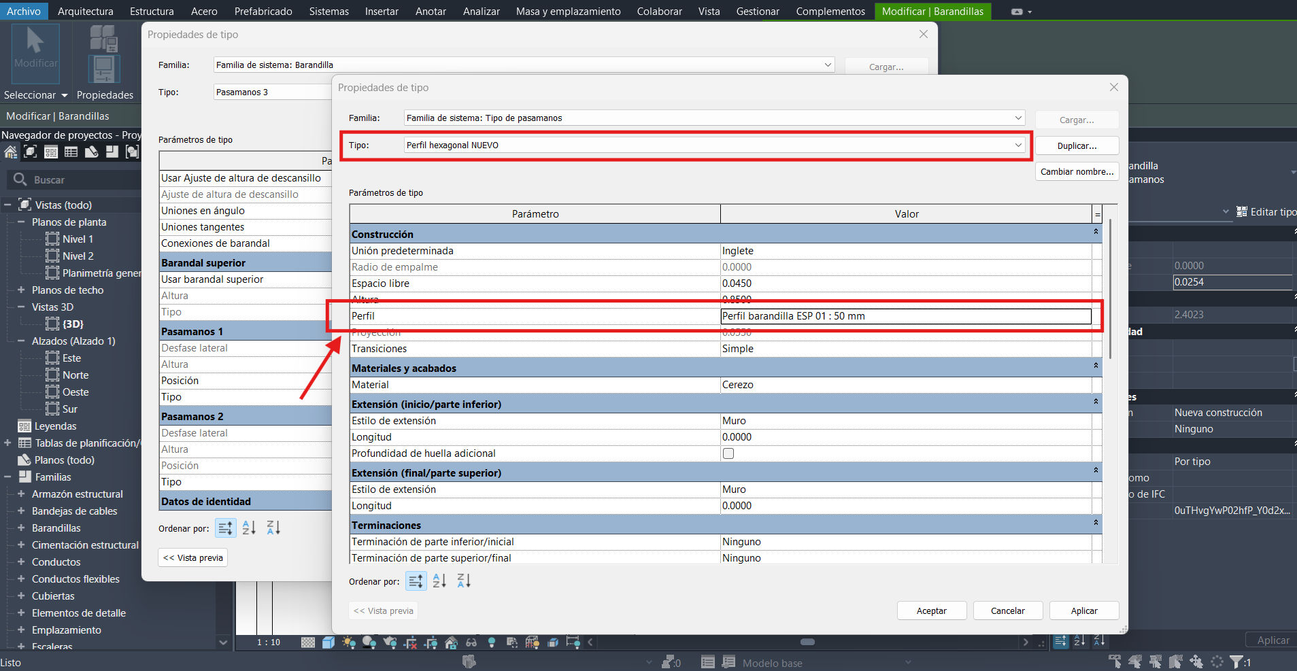This screenshot has width=1297, height=671.
Task: Click the Temporary Hide/Isolate glasses icon
Action: click(471, 642)
